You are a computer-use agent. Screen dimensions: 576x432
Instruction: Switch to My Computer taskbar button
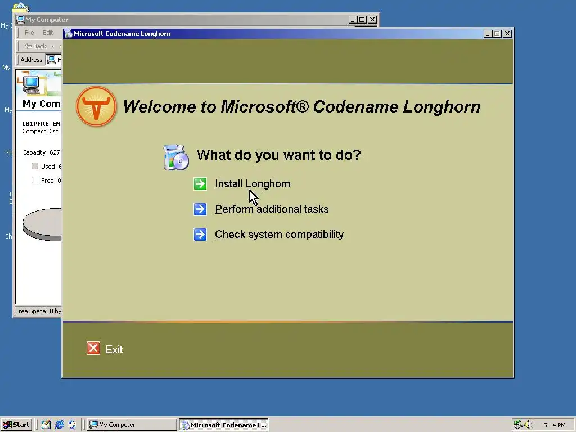click(132, 425)
